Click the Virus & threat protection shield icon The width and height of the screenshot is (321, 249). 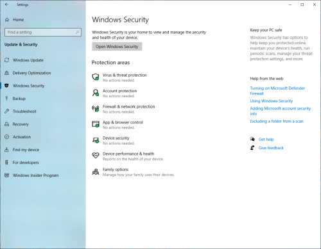pyautogui.click(x=96, y=77)
